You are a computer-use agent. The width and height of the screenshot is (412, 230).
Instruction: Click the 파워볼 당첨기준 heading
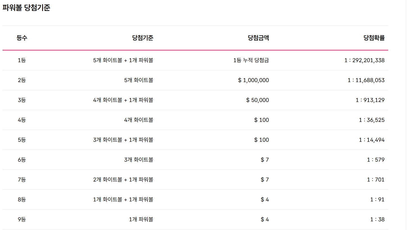pyautogui.click(x=26, y=8)
